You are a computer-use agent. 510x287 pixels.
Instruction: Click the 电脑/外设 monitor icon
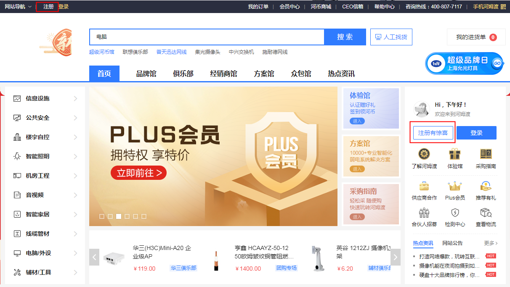click(x=17, y=253)
